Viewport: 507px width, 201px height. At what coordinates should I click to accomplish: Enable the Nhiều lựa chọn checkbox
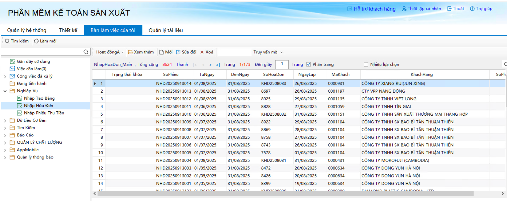[x=366, y=65]
